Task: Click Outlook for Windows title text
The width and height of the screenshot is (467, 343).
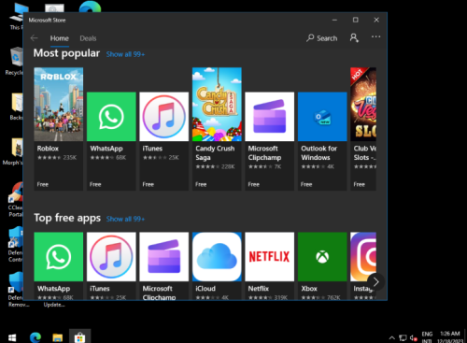Action: tap(318, 152)
